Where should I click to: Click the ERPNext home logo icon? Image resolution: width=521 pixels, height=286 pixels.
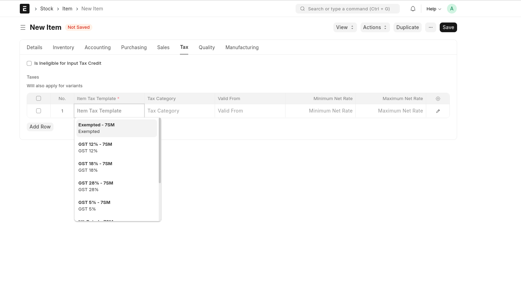[x=25, y=9]
